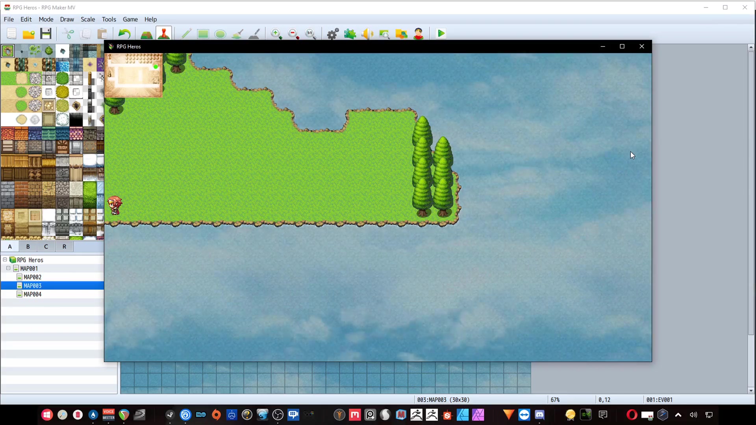Select the RPG Heros root item in the map tree
Image resolution: width=756 pixels, height=425 pixels.
point(30,260)
